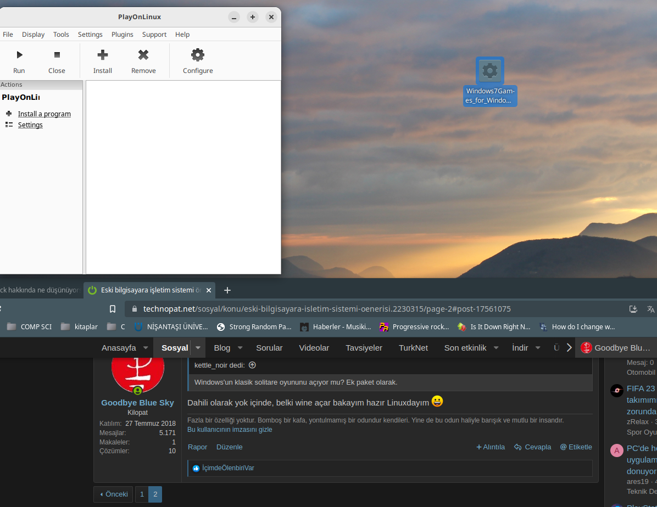Click the quote arrow icon beside kettle_noir dedi
Screen dimensions: 657x507
pos(252,365)
